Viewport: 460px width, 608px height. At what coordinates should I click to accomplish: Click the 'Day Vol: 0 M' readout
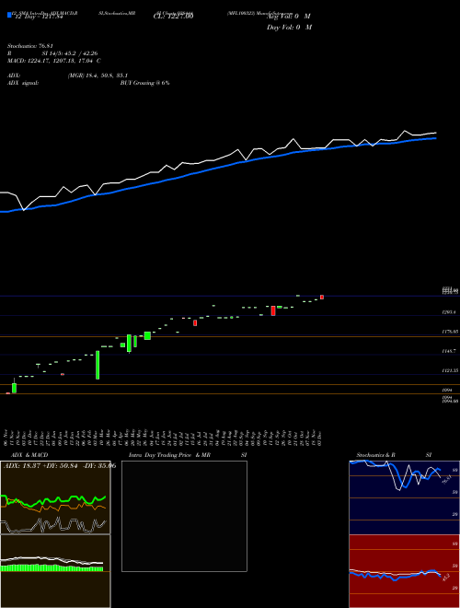tap(289, 27)
